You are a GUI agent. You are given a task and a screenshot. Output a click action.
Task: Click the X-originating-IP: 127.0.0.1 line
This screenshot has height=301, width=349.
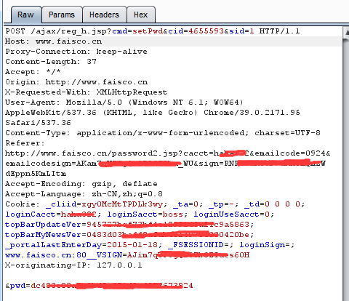click(73, 265)
